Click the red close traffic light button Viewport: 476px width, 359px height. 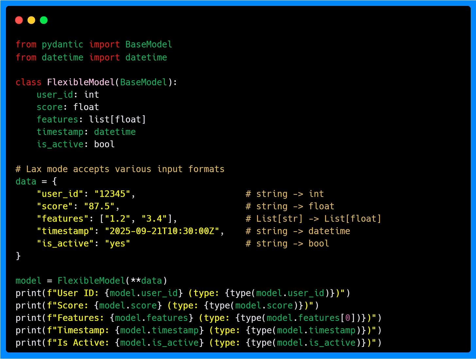tap(19, 20)
